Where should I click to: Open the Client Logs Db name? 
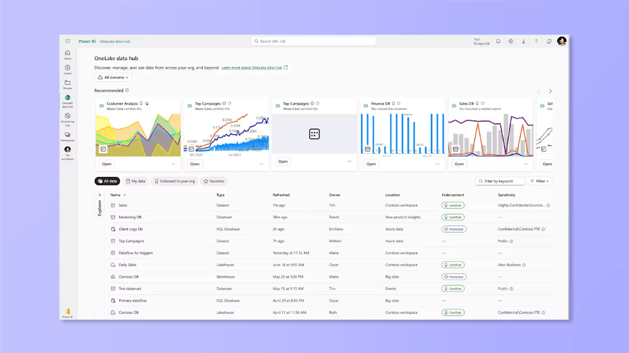[131, 229]
